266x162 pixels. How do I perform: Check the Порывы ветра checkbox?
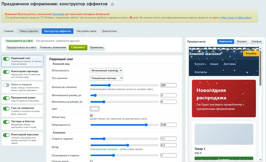click(x=91, y=161)
